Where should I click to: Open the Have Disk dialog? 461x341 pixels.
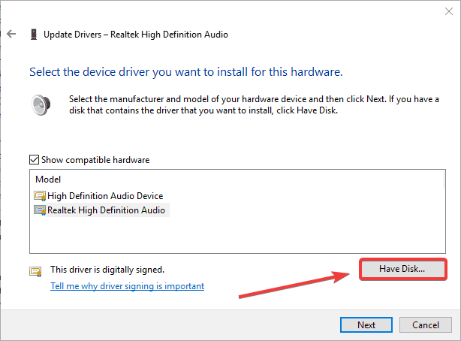click(x=403, y=268)
